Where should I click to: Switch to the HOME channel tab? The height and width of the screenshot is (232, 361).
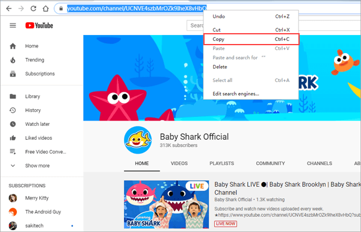point(142,163)
